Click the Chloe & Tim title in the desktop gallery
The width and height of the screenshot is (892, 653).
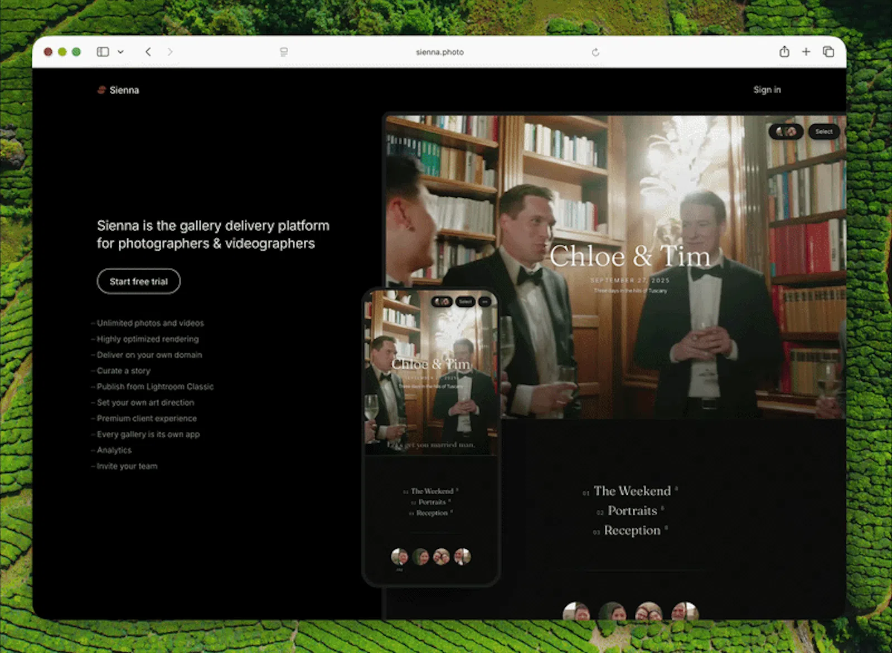630,256
